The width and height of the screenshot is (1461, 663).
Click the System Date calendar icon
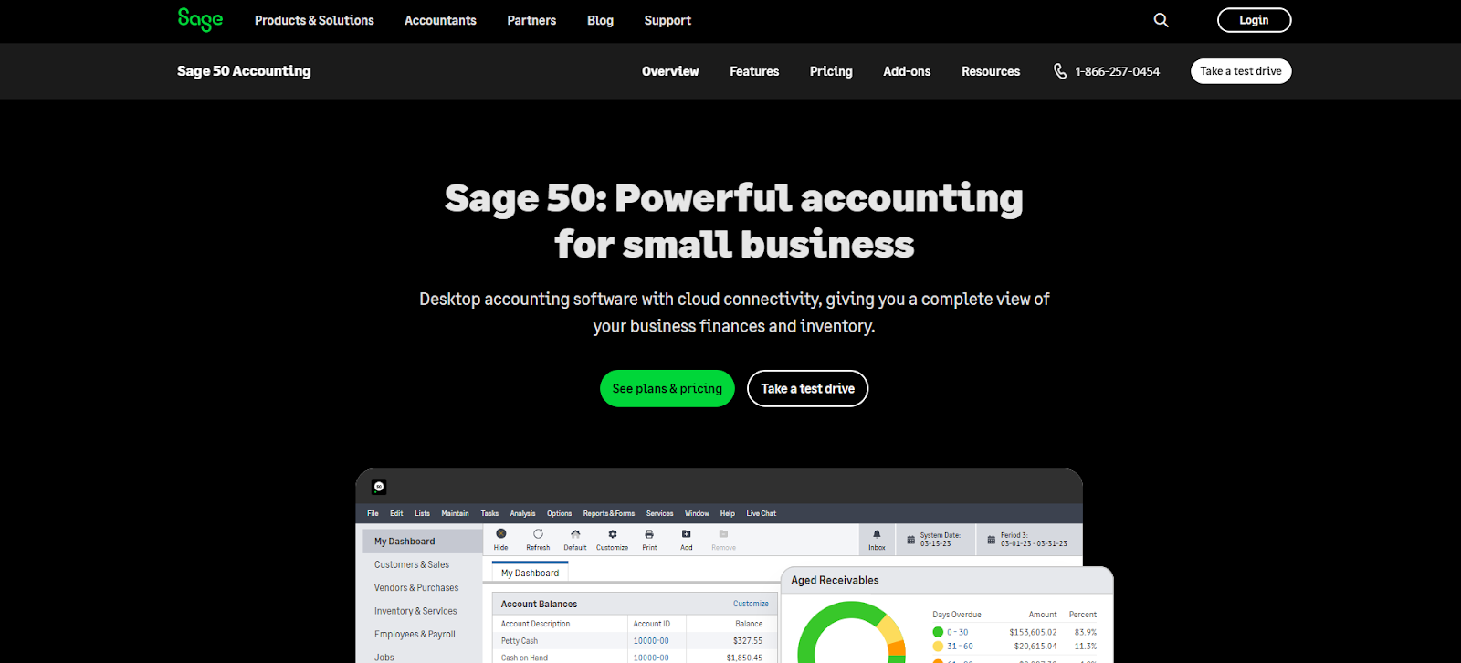click(910, 540)
